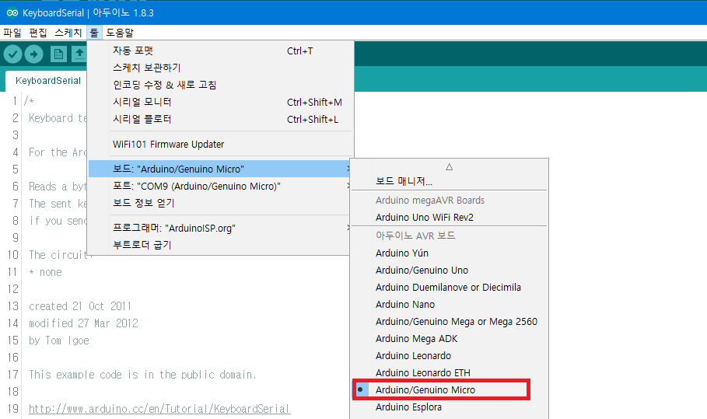Click the Open sketch up-arrow icon
The image size is (707, 419).
(x=79, y=54)
